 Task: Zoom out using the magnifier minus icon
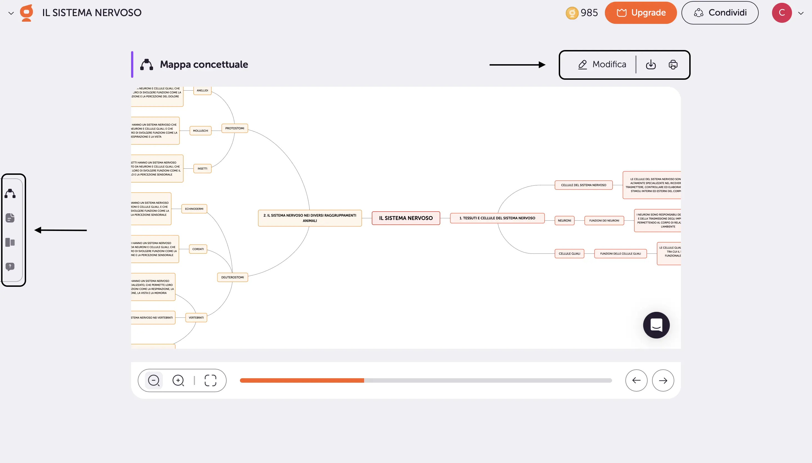(154, 380)
